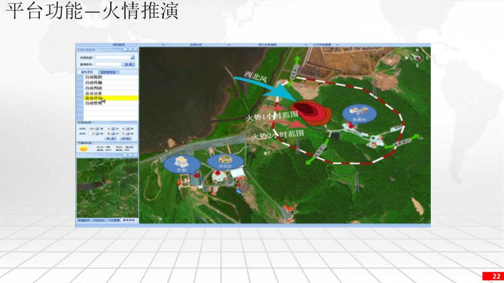Viewport: 504px width, 283px height.
Task: Switch to the 基本信息 bottom tab
Action: coord(129,220)
